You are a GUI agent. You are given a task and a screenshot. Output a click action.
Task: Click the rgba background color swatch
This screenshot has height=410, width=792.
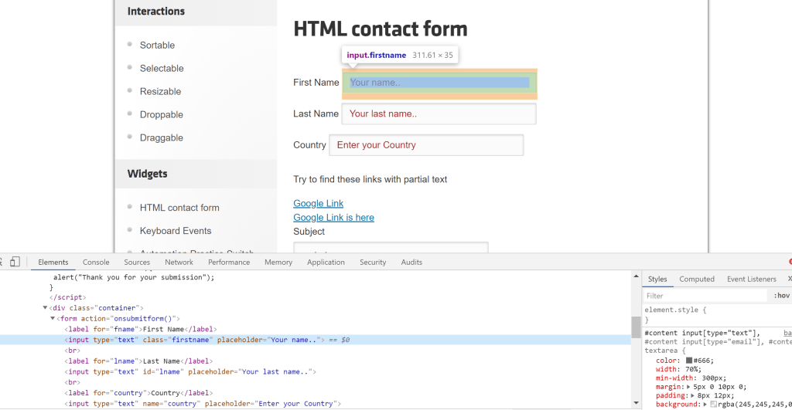point(714,405)
